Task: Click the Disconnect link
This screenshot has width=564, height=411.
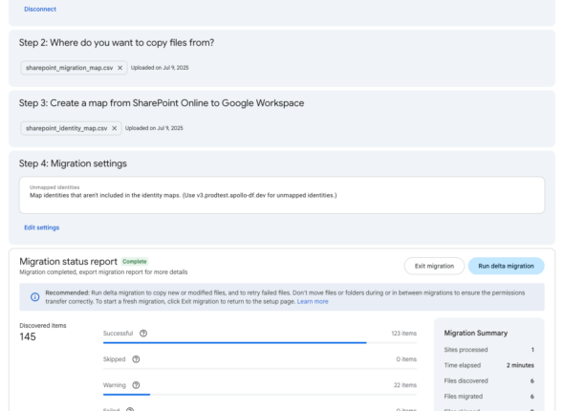Action: pyautogui.click(x=40, y=9)
